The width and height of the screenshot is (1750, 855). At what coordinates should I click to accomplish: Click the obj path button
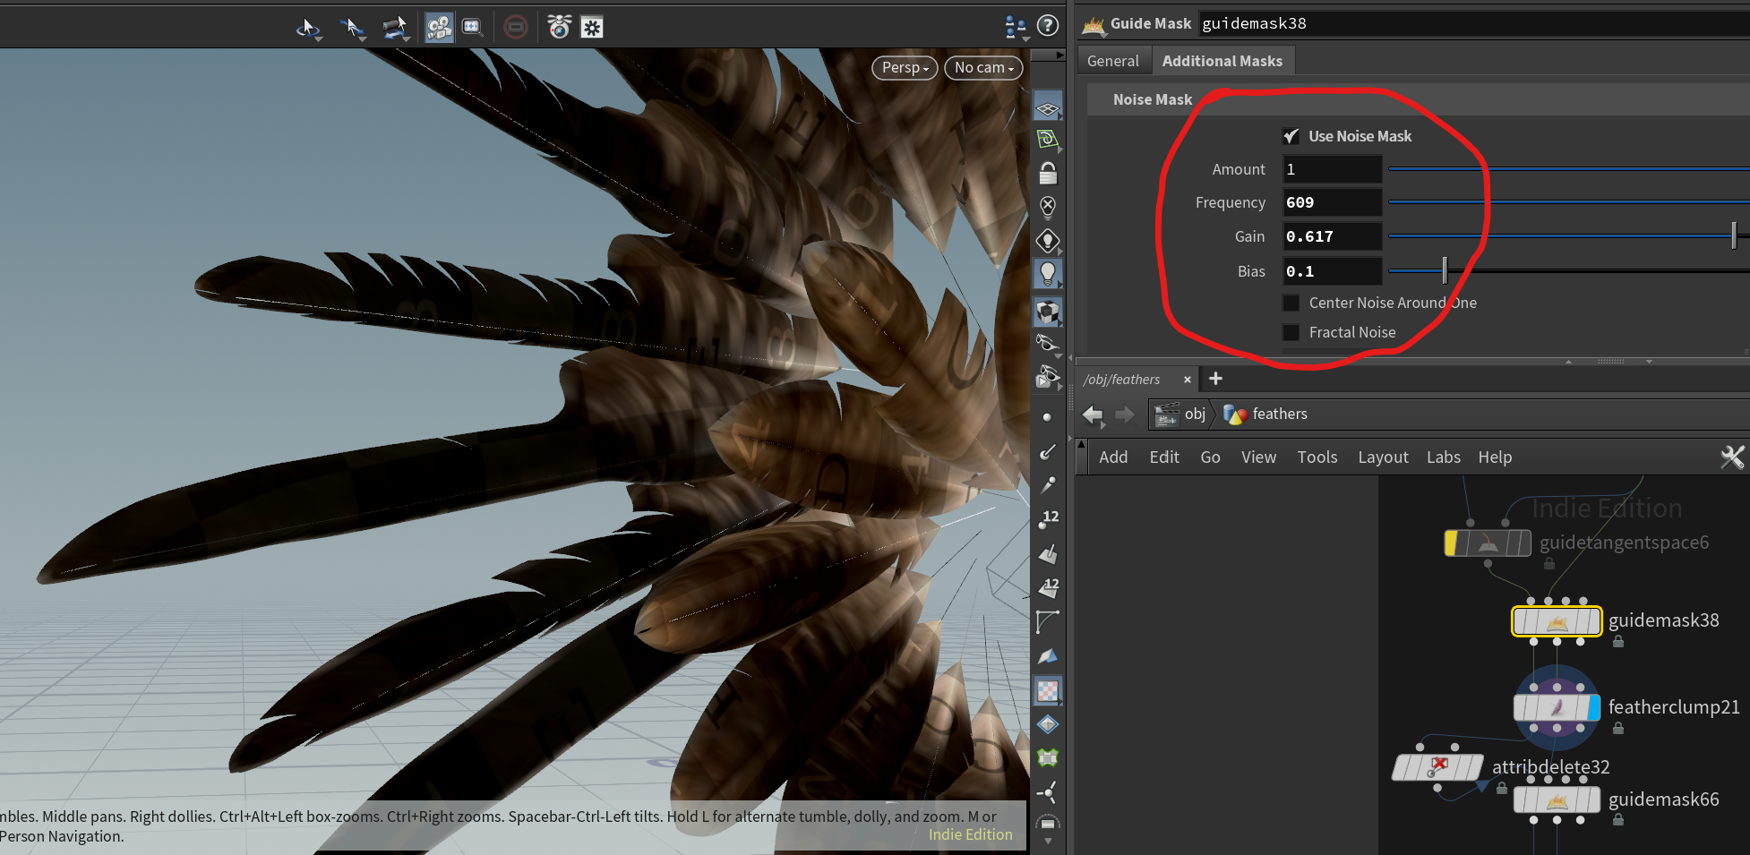click(x=1194, y=415)
